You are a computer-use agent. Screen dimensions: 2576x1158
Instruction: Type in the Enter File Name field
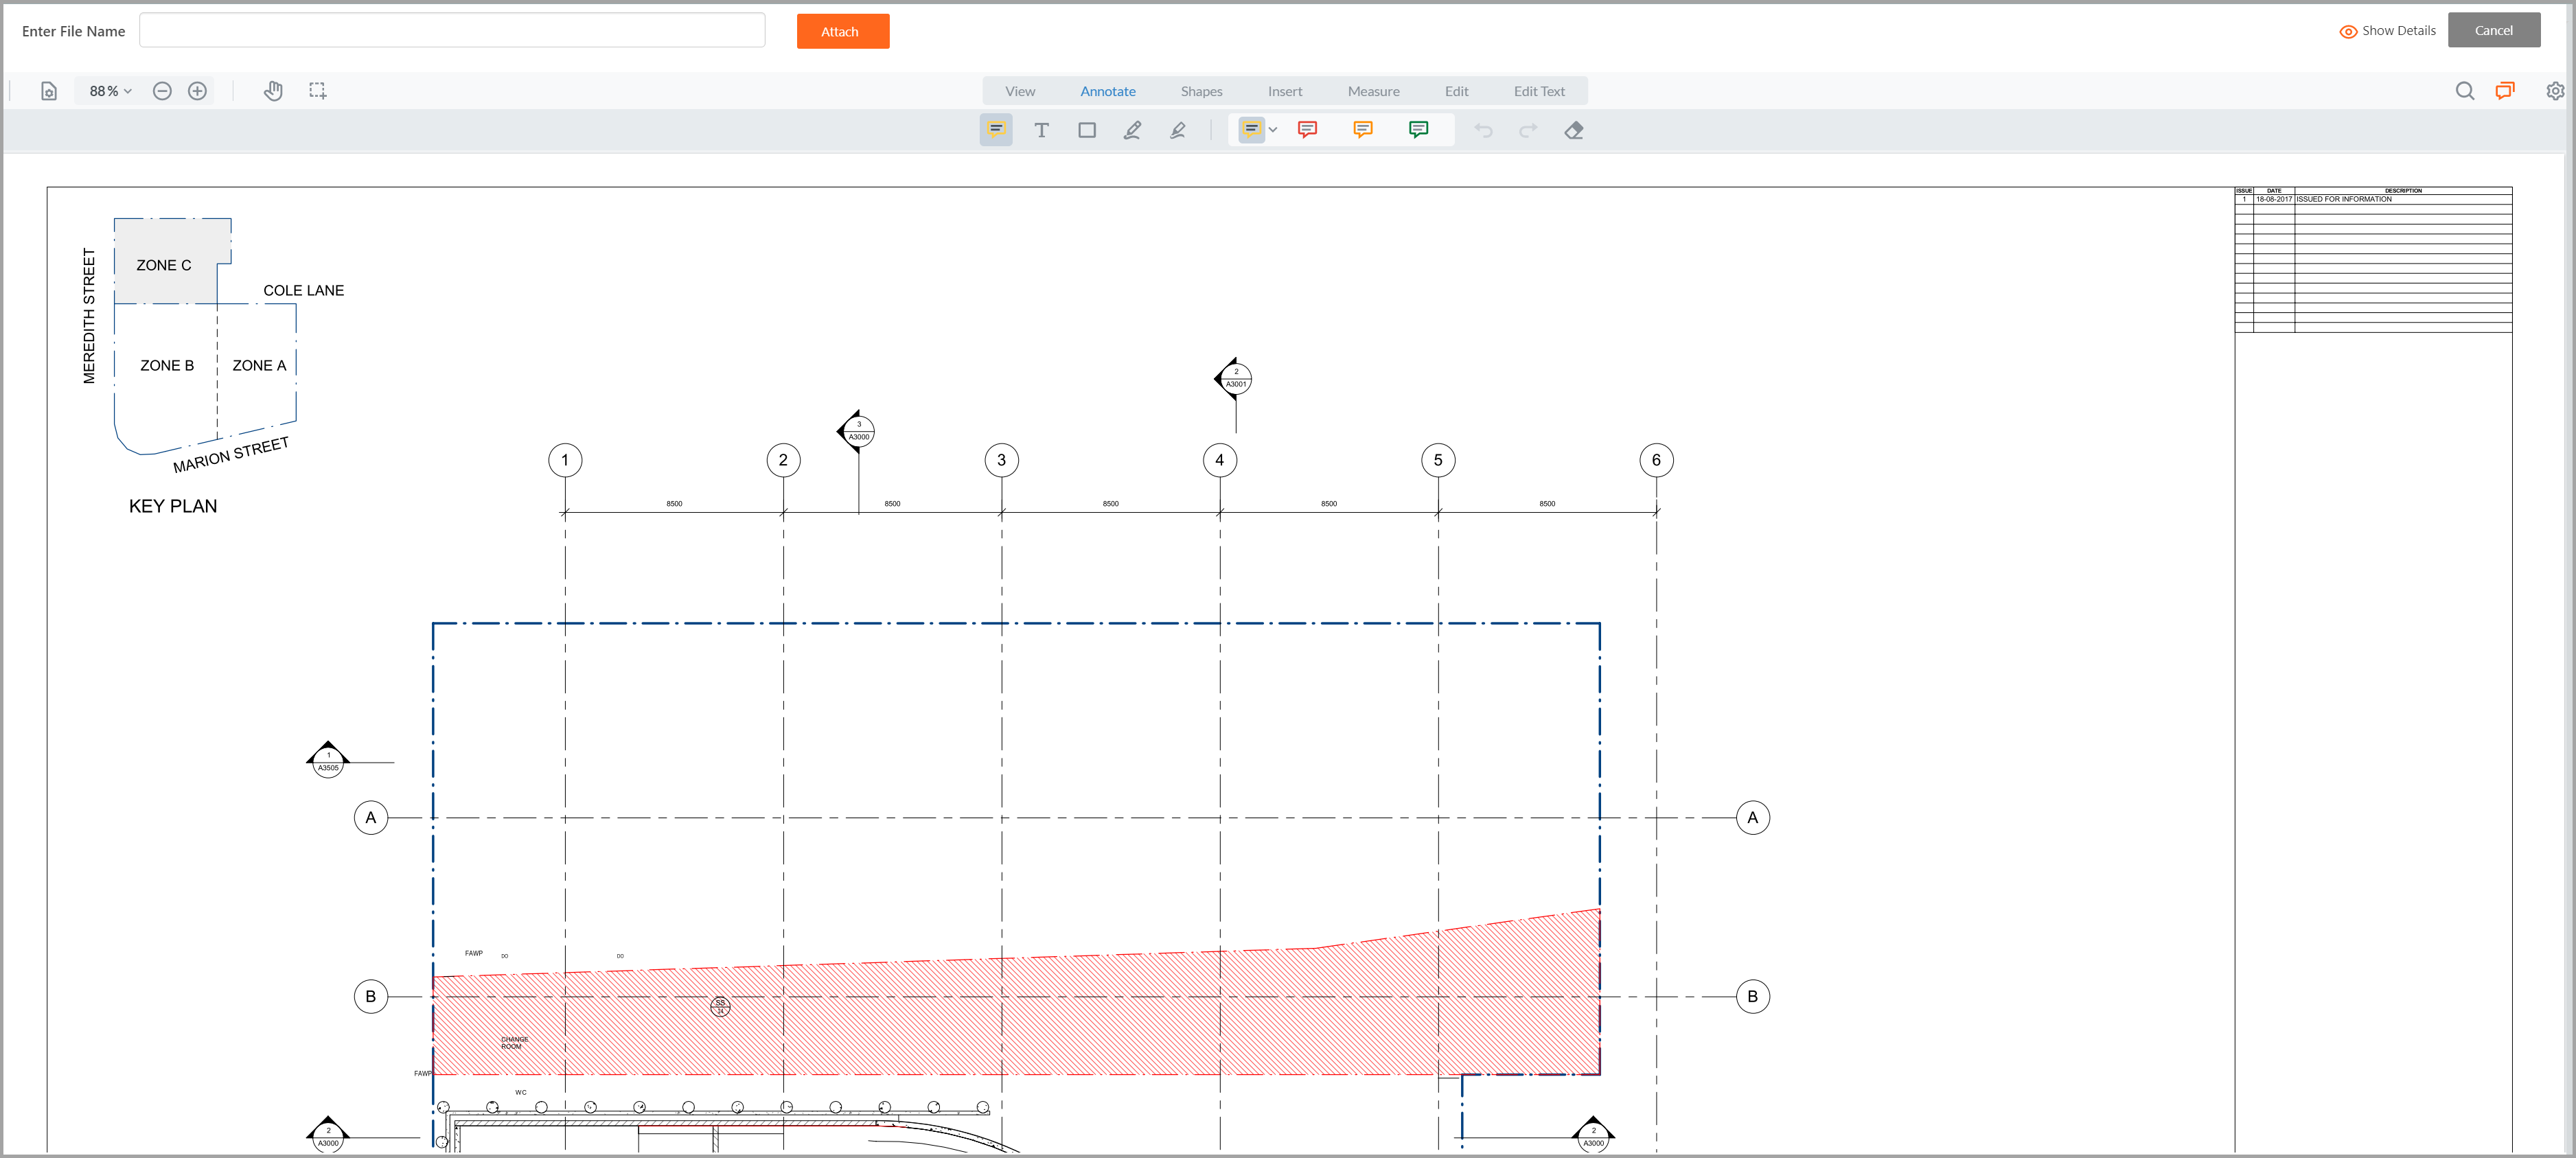pyautogui.click(x=452, y=30)
